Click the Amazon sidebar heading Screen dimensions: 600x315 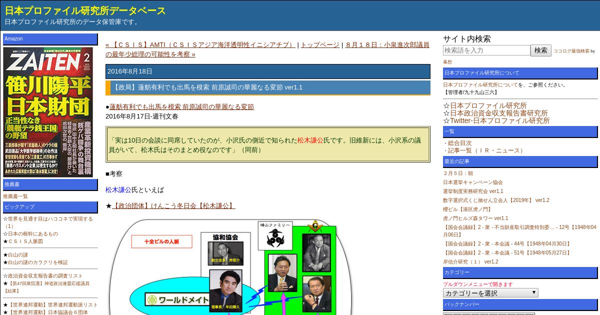[50, 39]
